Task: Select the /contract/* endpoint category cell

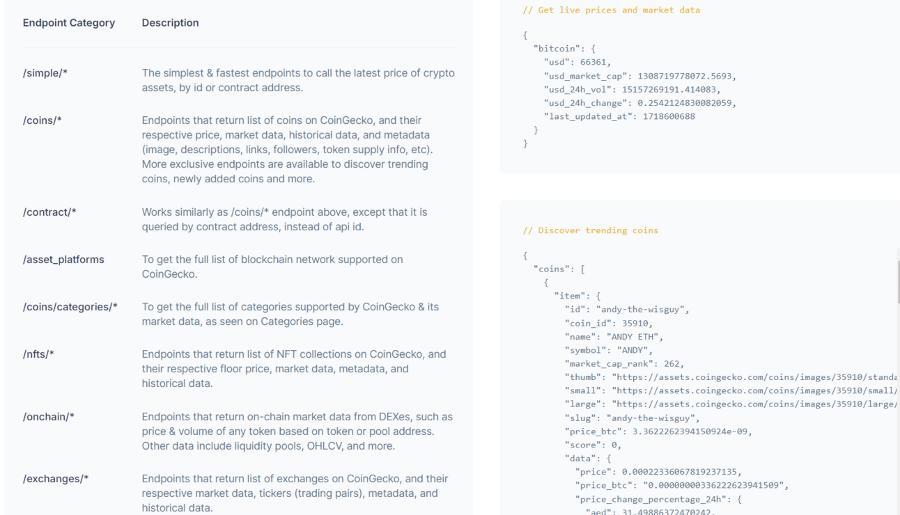Action: click(x=49, y=212)
